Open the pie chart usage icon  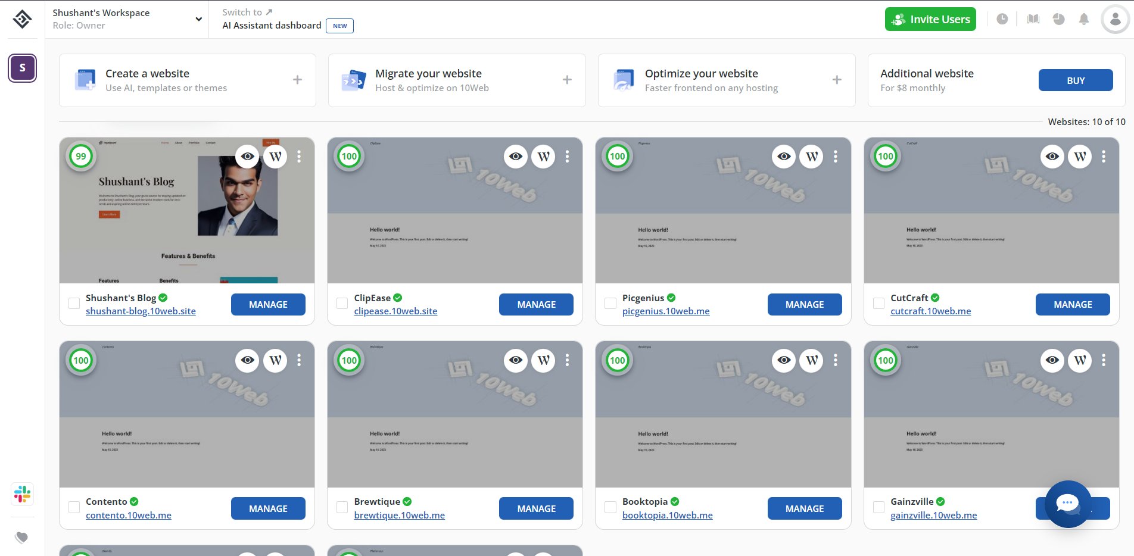(x=1058, y=19)
